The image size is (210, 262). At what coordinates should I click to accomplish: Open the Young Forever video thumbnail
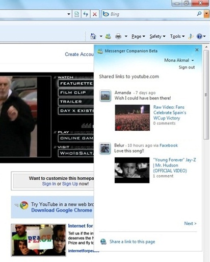132,170
